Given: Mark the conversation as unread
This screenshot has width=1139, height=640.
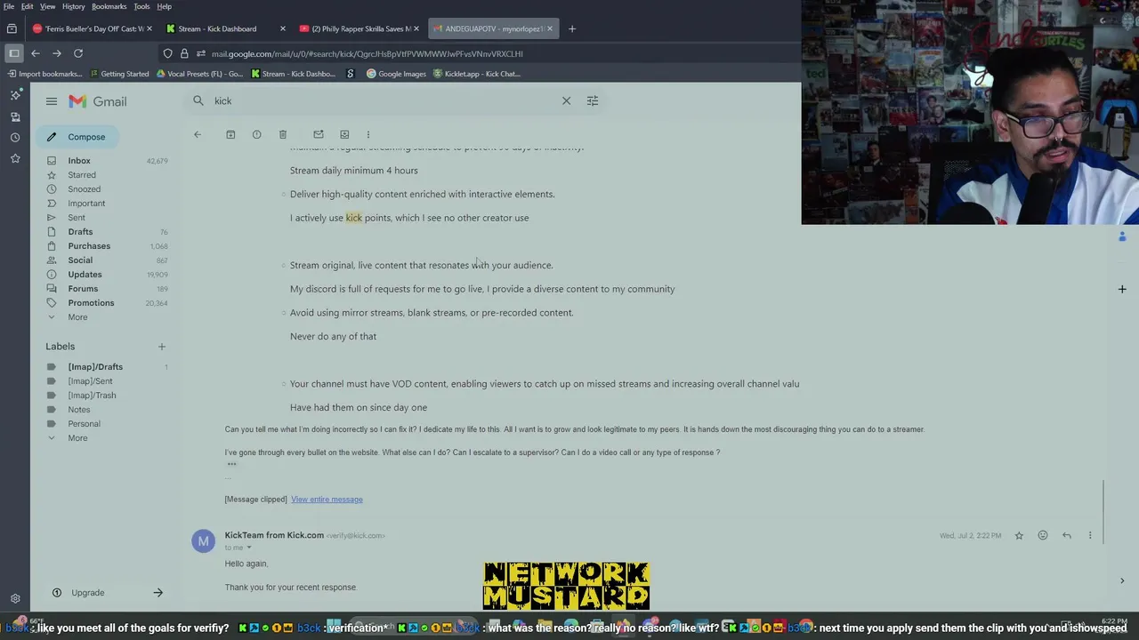Looking at the screenshot, I should 319,134.
